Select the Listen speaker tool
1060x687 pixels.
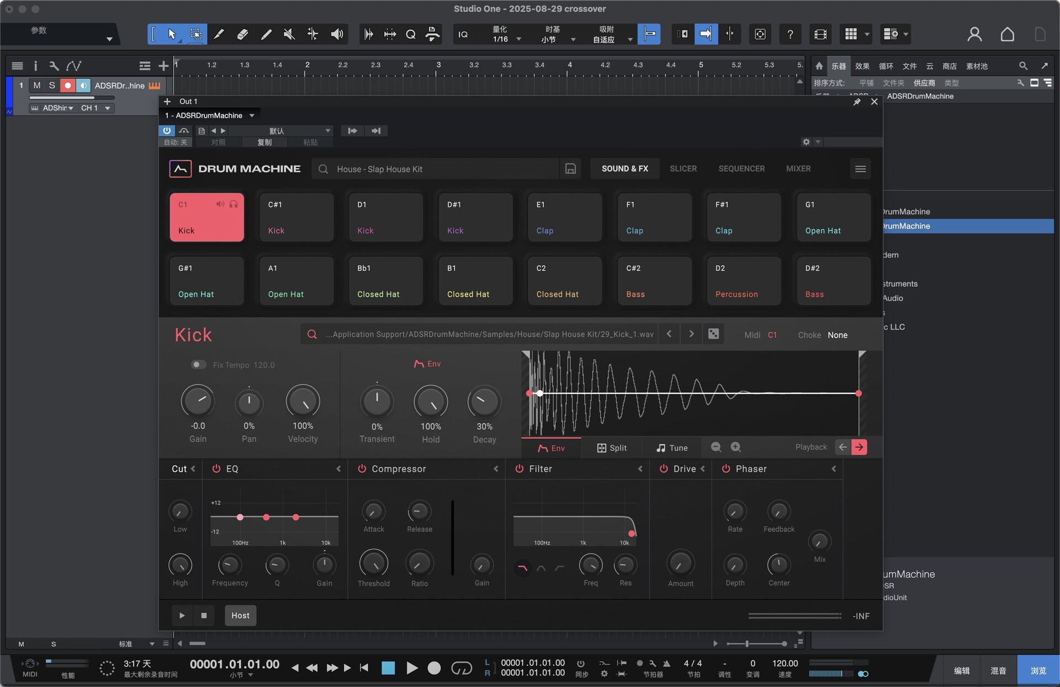(x=337, y=34)
